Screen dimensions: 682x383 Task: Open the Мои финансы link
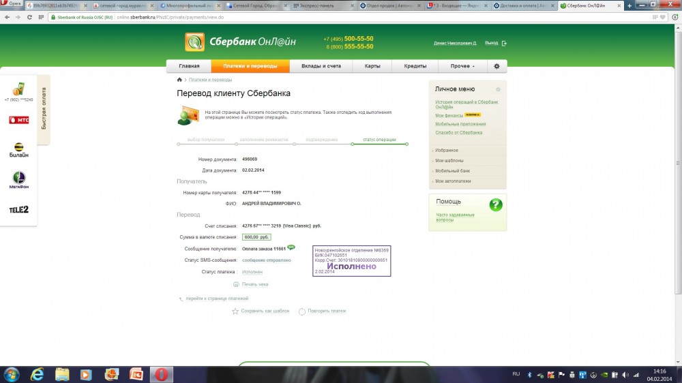[x=449, y=116]
